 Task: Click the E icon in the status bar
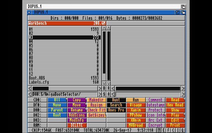coord(163,130)
